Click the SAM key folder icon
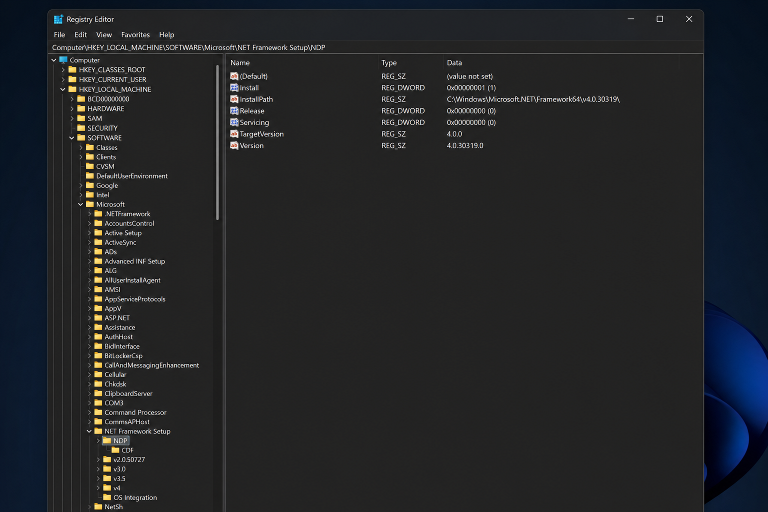768x512 pixels. point(81,118)
